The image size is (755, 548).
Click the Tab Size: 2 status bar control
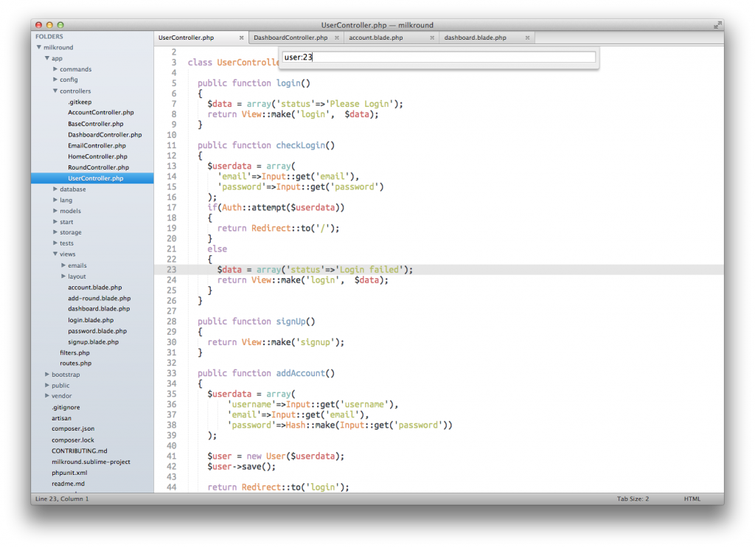632,499
